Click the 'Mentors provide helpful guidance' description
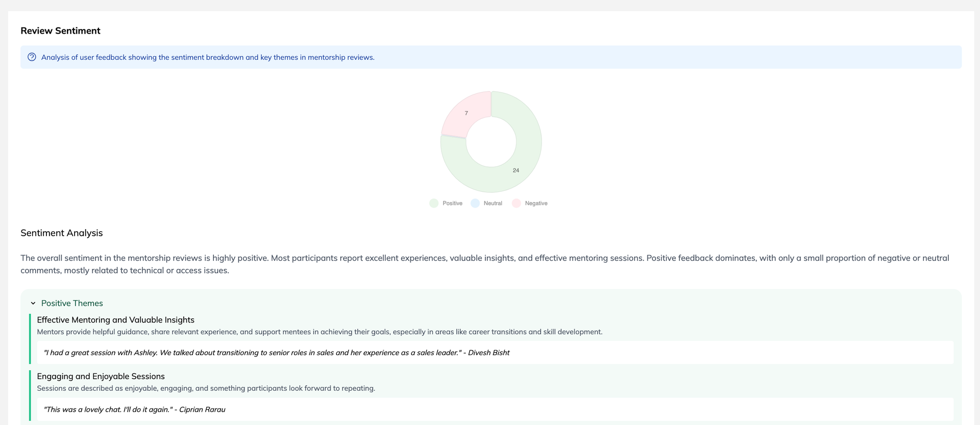The image size is (980, 425). [320, 332]
